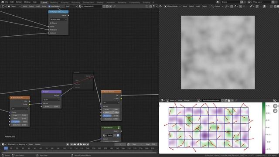279x157 pixels.
Task: Click the Blender logo icon
Action: [3, 2]
